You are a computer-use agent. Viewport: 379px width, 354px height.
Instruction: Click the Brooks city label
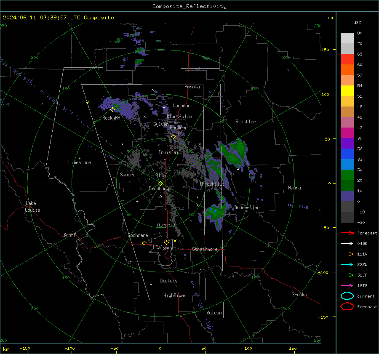coord(299,295)
